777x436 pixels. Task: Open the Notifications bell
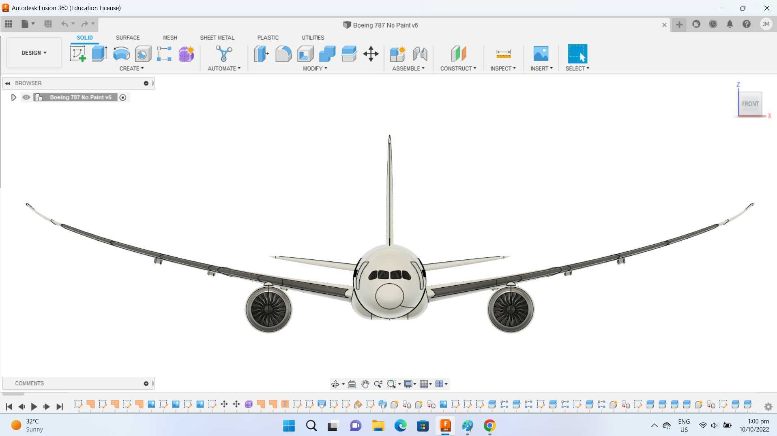pyautogui.click(x=730, y=24)
